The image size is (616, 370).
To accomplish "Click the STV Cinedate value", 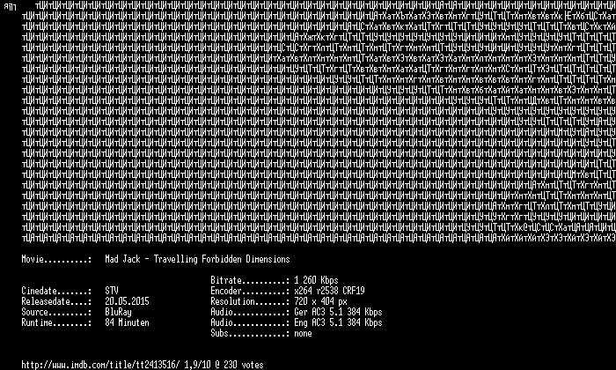I will (112, 291).
